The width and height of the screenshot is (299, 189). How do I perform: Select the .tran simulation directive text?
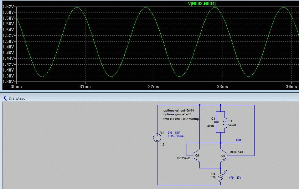[x=181, y=119]
